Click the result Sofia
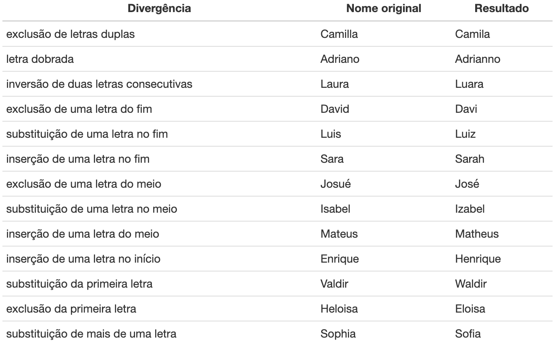 (x=468, y=334)
